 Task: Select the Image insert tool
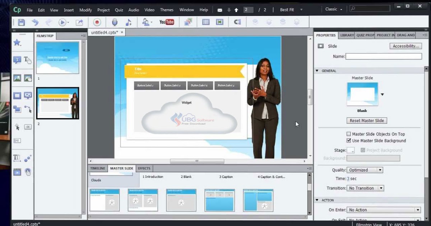[17, 78]
